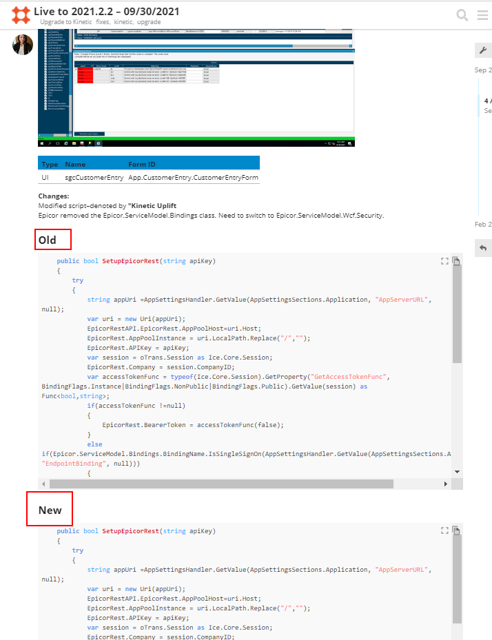
Task: Select the kinetic tag
Action: coord(123,22)
